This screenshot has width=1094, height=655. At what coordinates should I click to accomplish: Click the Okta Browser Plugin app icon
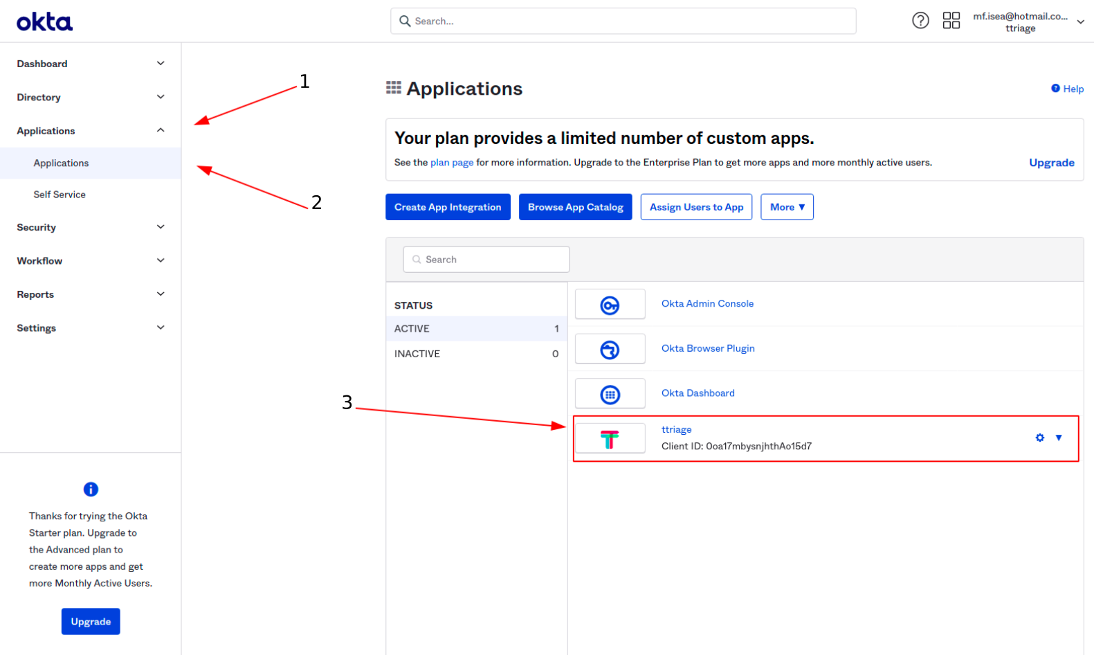pyautogui.click(x=610, y=350)
